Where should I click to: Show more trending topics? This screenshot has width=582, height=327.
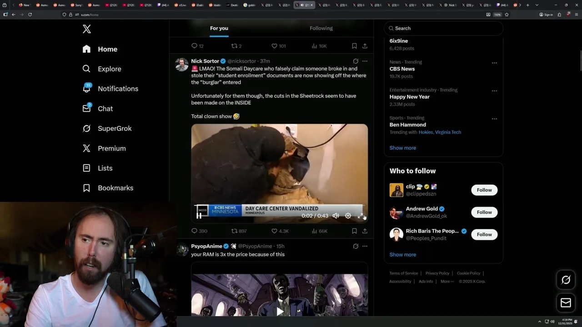[402, 148]
